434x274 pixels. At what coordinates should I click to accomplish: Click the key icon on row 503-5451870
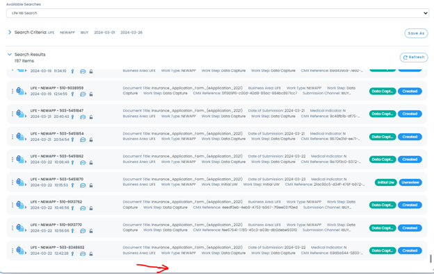tap(72, 185)
